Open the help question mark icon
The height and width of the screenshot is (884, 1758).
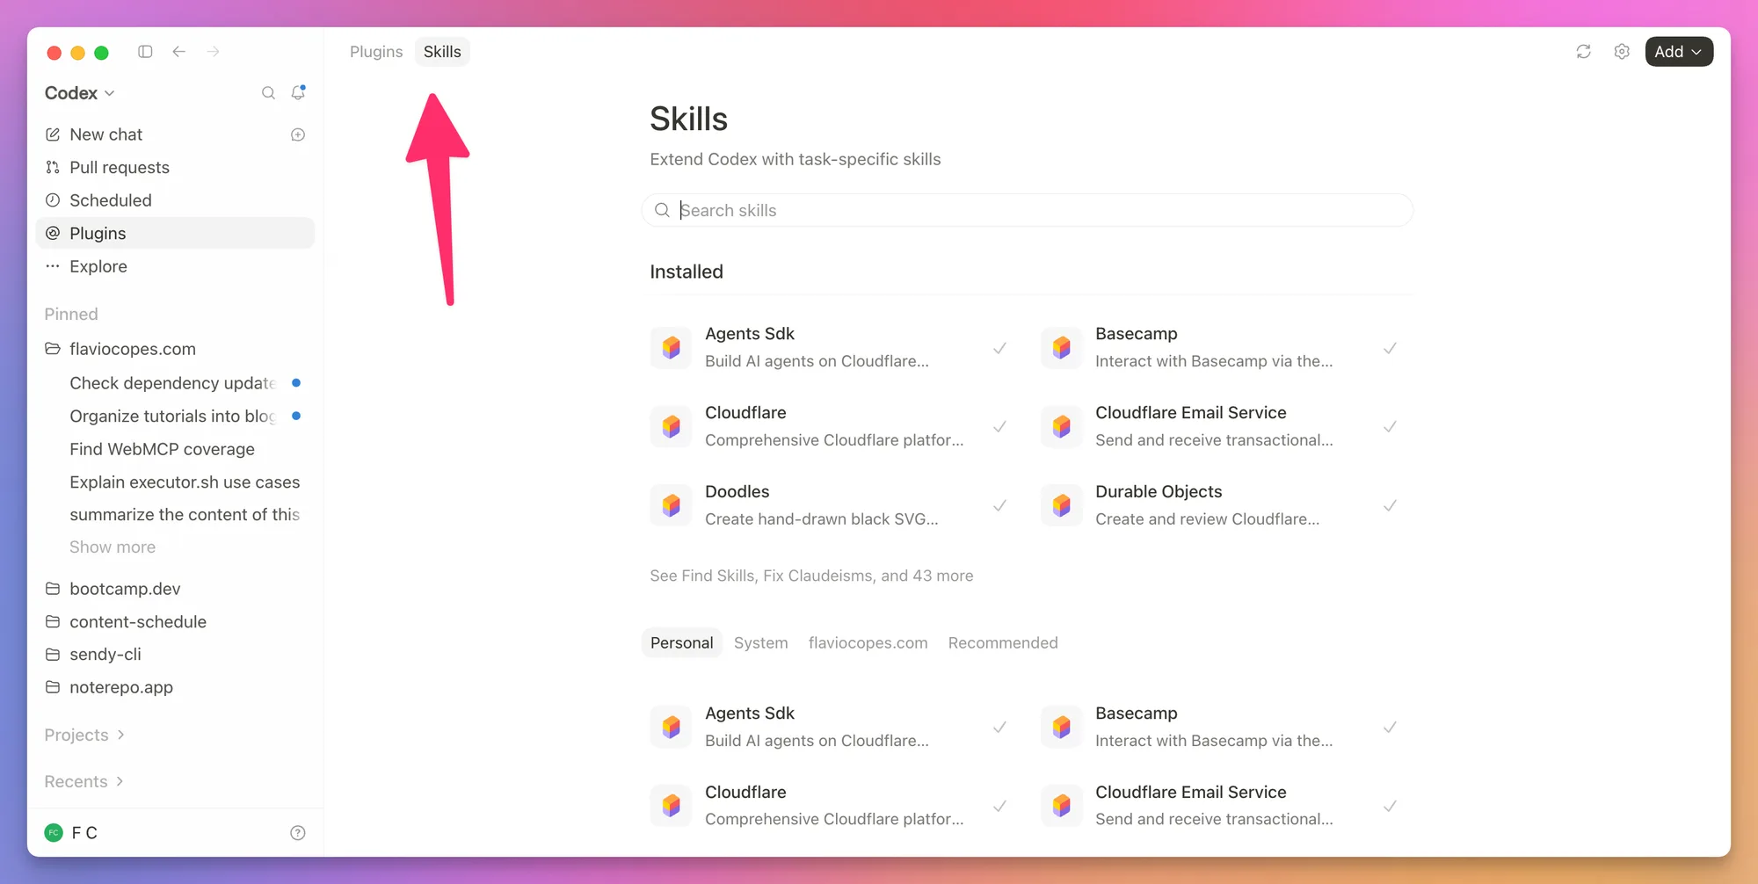[298, 833]
